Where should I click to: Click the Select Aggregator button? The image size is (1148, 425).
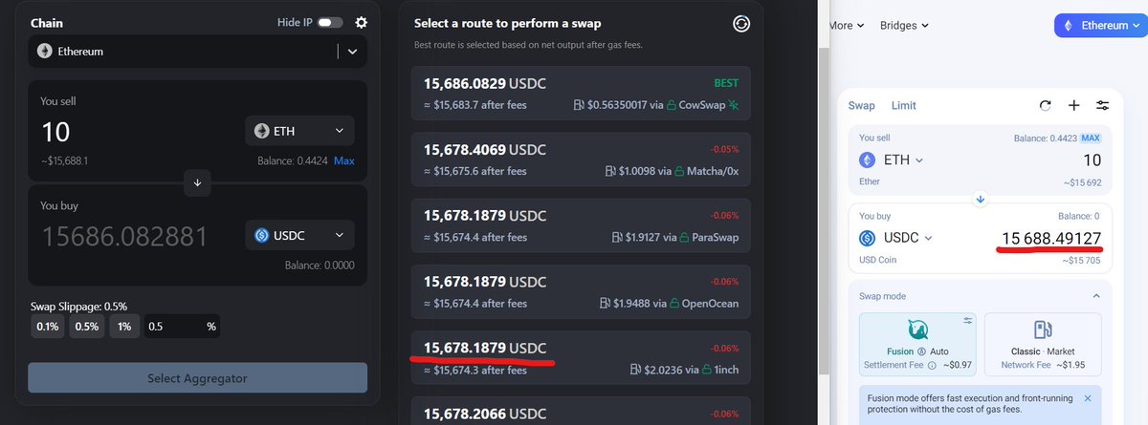click(197, 378)
